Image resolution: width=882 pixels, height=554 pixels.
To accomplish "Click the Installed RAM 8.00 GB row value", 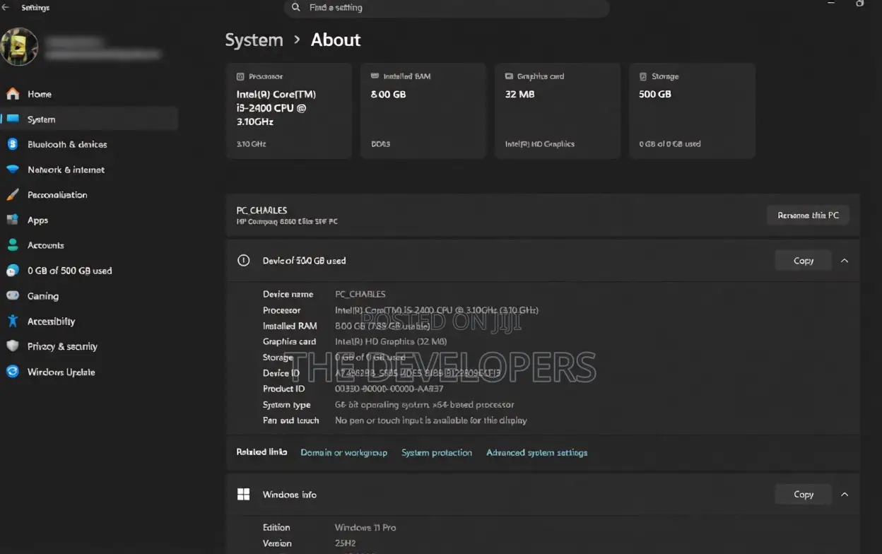I will (382, 326).
